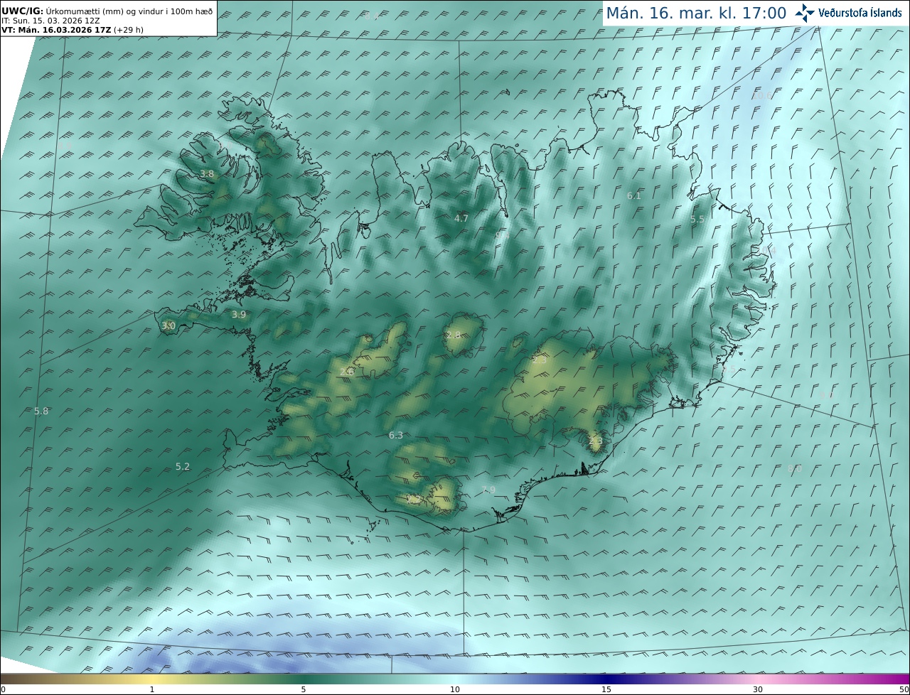This screenshot has width=910, height=695.
Task: Click the 10 tick label on the color scale
Action: pos(455,689)
